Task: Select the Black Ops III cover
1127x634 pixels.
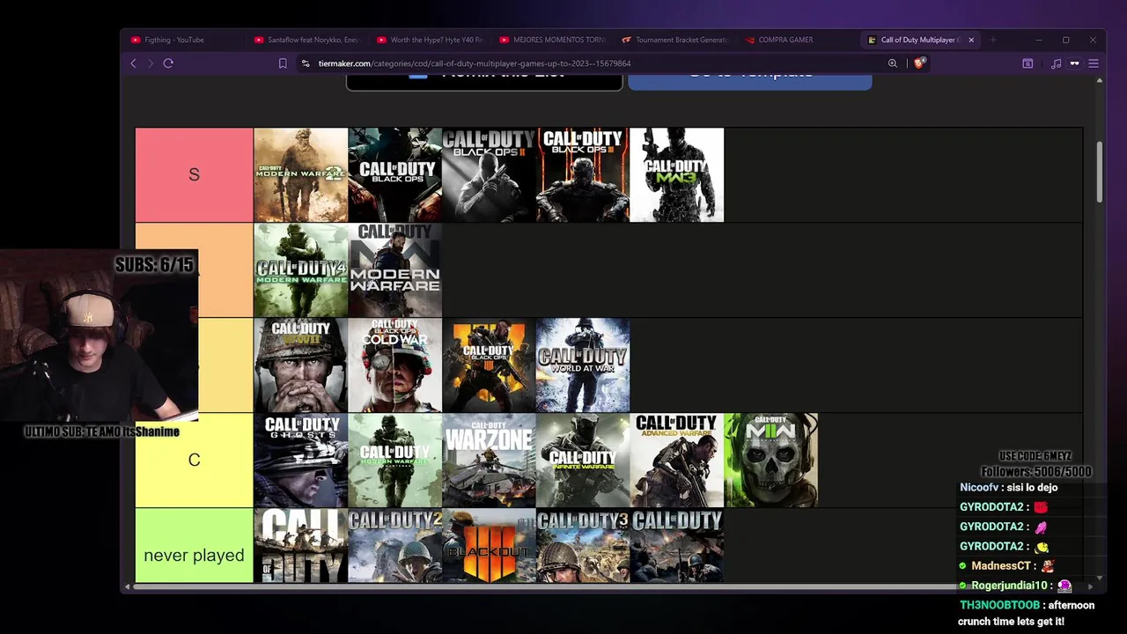Action: [583, 174]
